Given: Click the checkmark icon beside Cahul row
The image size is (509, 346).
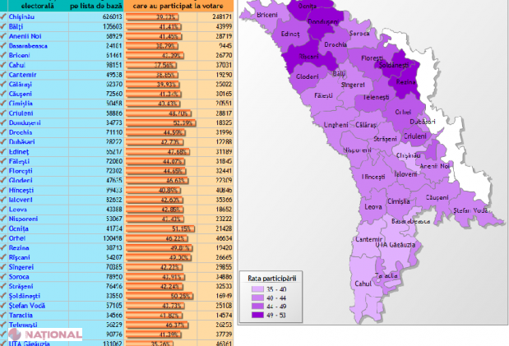Looking at the screenshot, I should coord(4,66).
